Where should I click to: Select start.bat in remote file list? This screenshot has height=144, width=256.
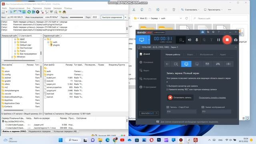50,94
